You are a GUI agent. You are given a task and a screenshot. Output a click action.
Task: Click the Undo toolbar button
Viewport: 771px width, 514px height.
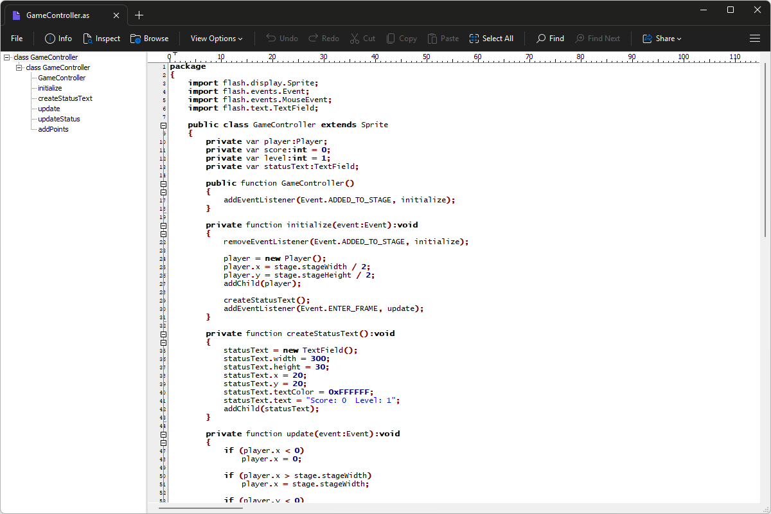pos(282,39)
